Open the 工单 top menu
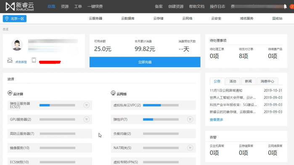 78,6
